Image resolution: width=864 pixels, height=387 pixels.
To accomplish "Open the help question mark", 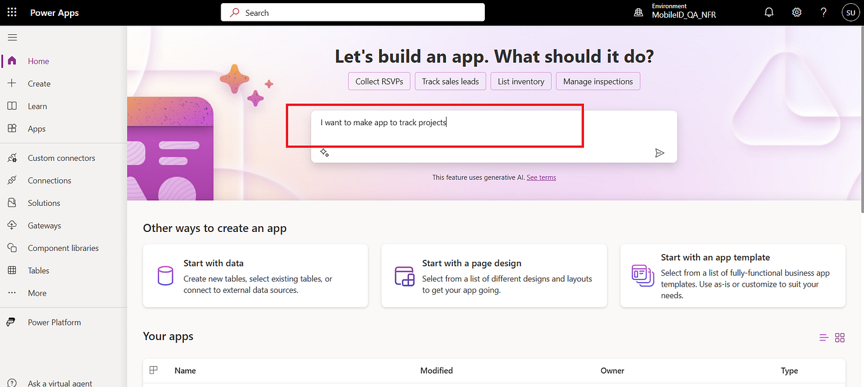I will pos(823,12).
